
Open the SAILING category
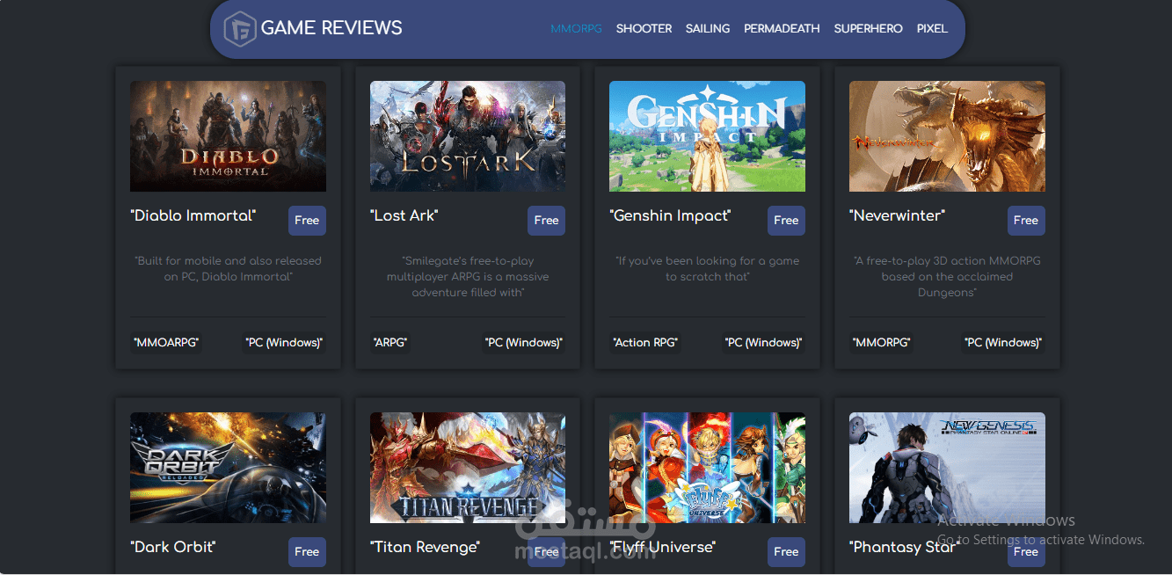708,28
